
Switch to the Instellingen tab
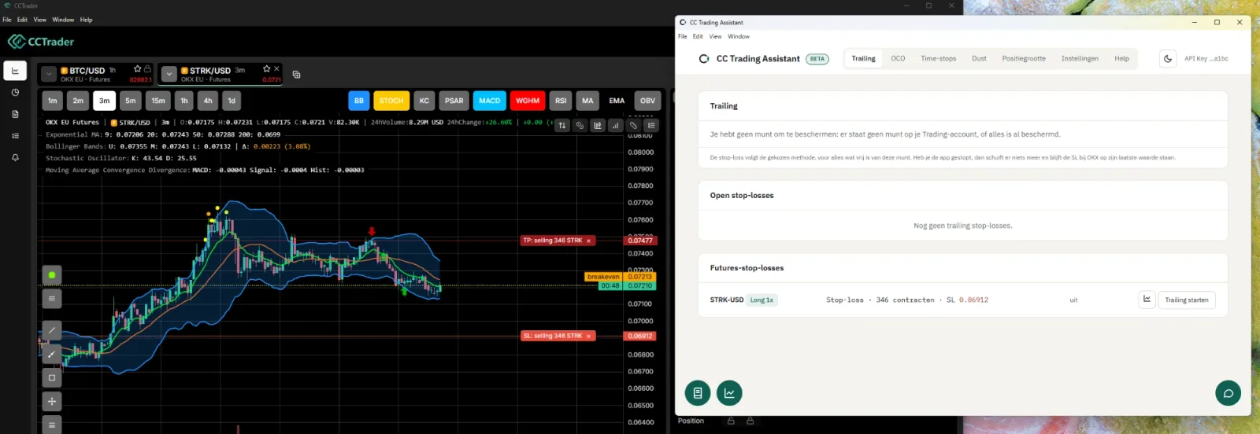point(1080,58)
